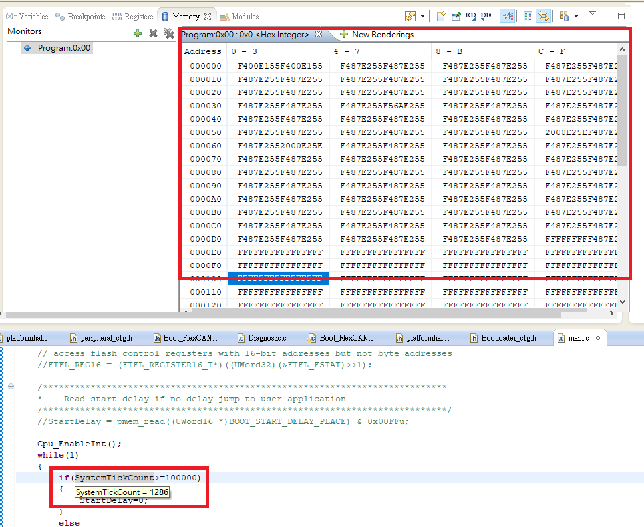Click the memory table scroll-down arrow
The height and width of the screenshot is (527, 644).
point(622,302)
